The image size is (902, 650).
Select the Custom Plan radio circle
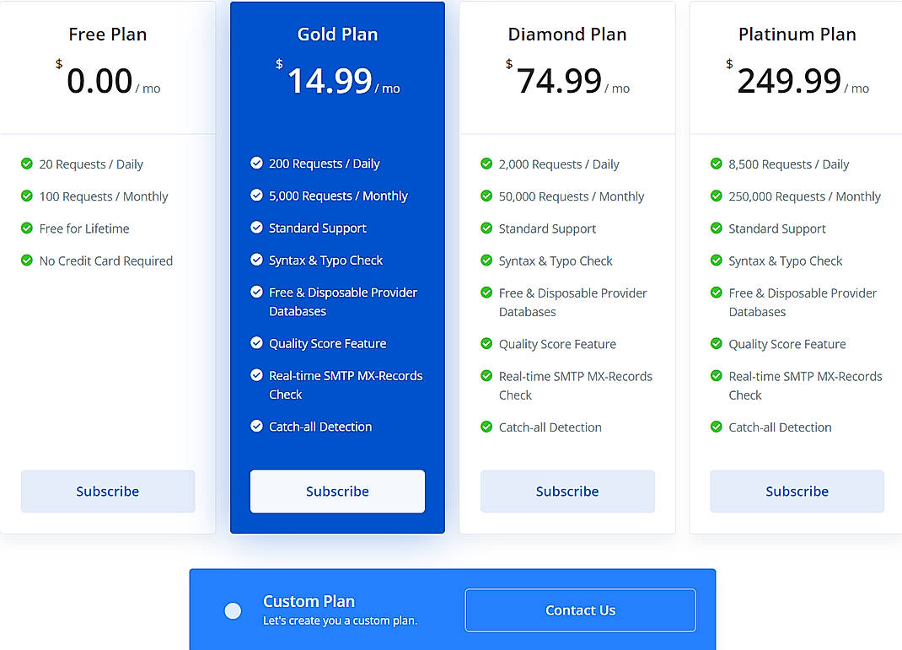pos(233,611)
